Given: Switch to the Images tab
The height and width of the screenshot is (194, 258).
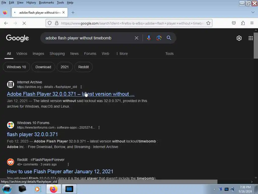Looking at the screenshot, I should pos(38,54).
